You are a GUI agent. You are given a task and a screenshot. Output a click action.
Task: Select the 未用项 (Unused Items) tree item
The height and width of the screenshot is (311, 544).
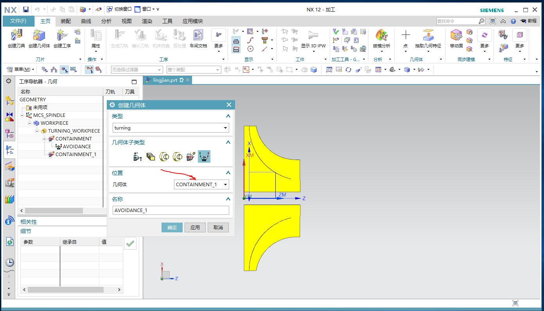pos(40,108)
